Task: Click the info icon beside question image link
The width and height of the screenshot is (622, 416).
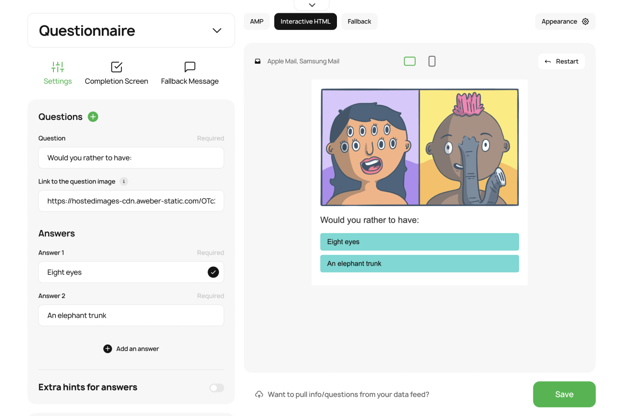Action: [x=124, y=182]
